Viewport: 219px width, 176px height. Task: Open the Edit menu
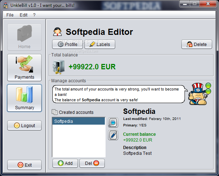tap(23, 15)
